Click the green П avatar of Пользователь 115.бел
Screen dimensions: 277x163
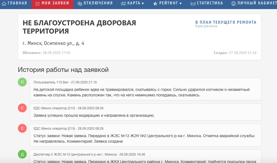click(22, 82)
